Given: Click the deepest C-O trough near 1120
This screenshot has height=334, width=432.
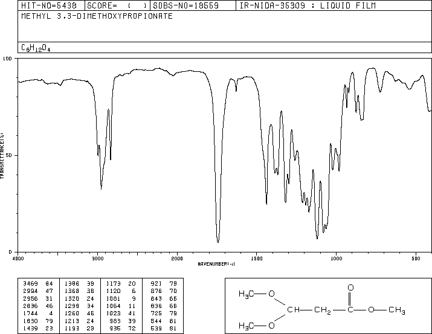Looking at the screenshot, I should click(317, 237).
